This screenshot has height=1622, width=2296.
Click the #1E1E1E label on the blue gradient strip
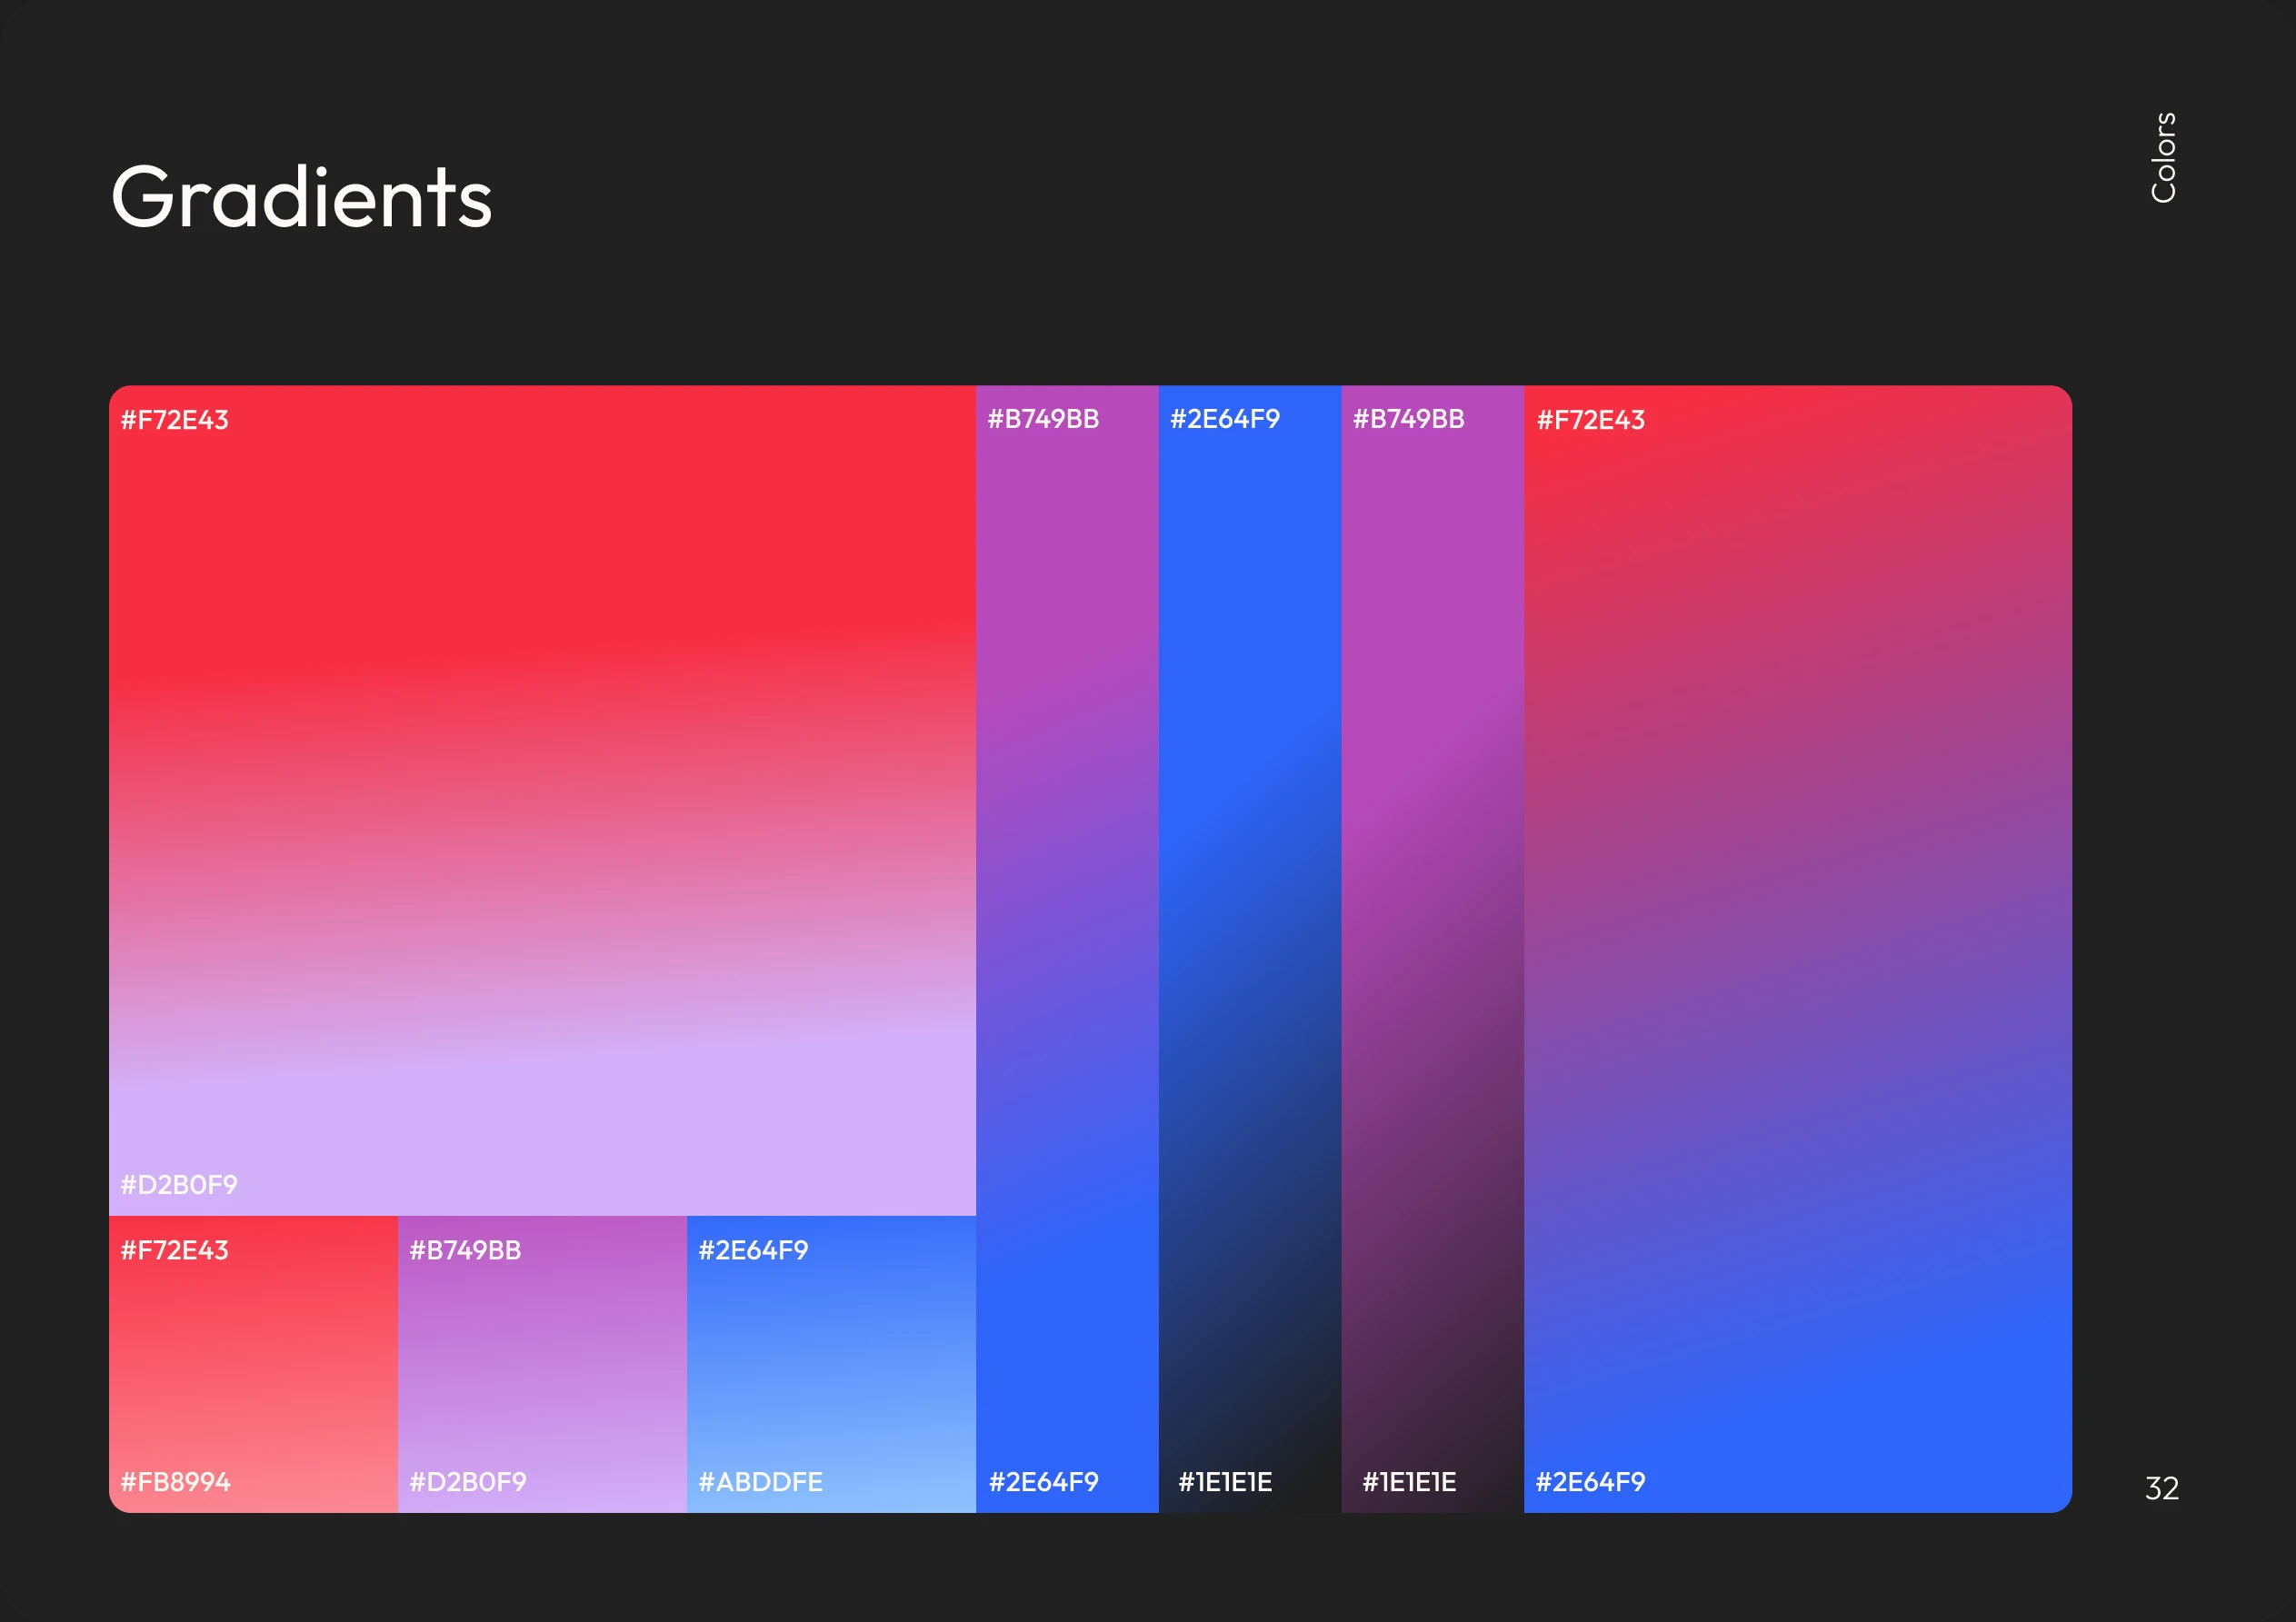click(1226, 1483)
